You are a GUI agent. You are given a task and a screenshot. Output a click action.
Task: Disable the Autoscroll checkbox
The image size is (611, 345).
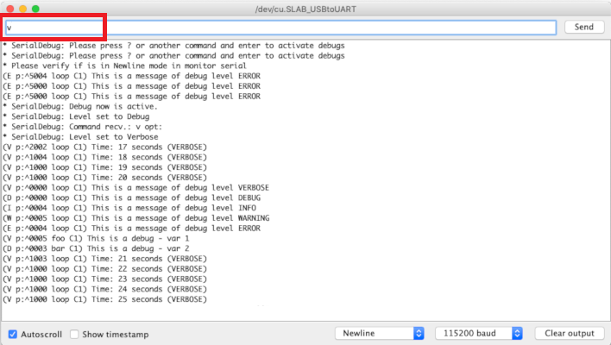(x=12, y=334)
